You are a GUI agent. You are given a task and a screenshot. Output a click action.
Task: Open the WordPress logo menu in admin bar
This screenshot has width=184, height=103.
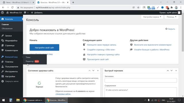tap(3, 13)
